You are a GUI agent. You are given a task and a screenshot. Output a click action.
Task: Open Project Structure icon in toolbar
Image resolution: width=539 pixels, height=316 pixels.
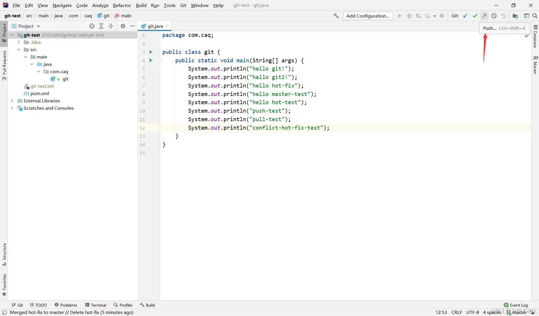pyautogui.click(x=515, y=16)
